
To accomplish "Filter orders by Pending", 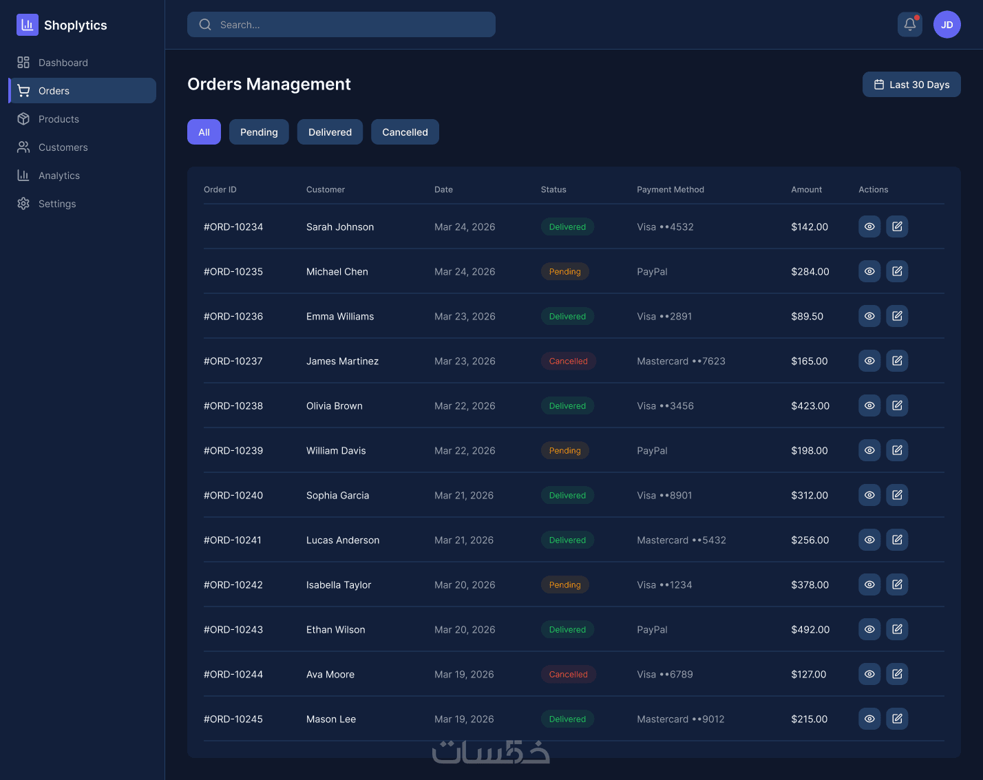I will tap(259, 132).
